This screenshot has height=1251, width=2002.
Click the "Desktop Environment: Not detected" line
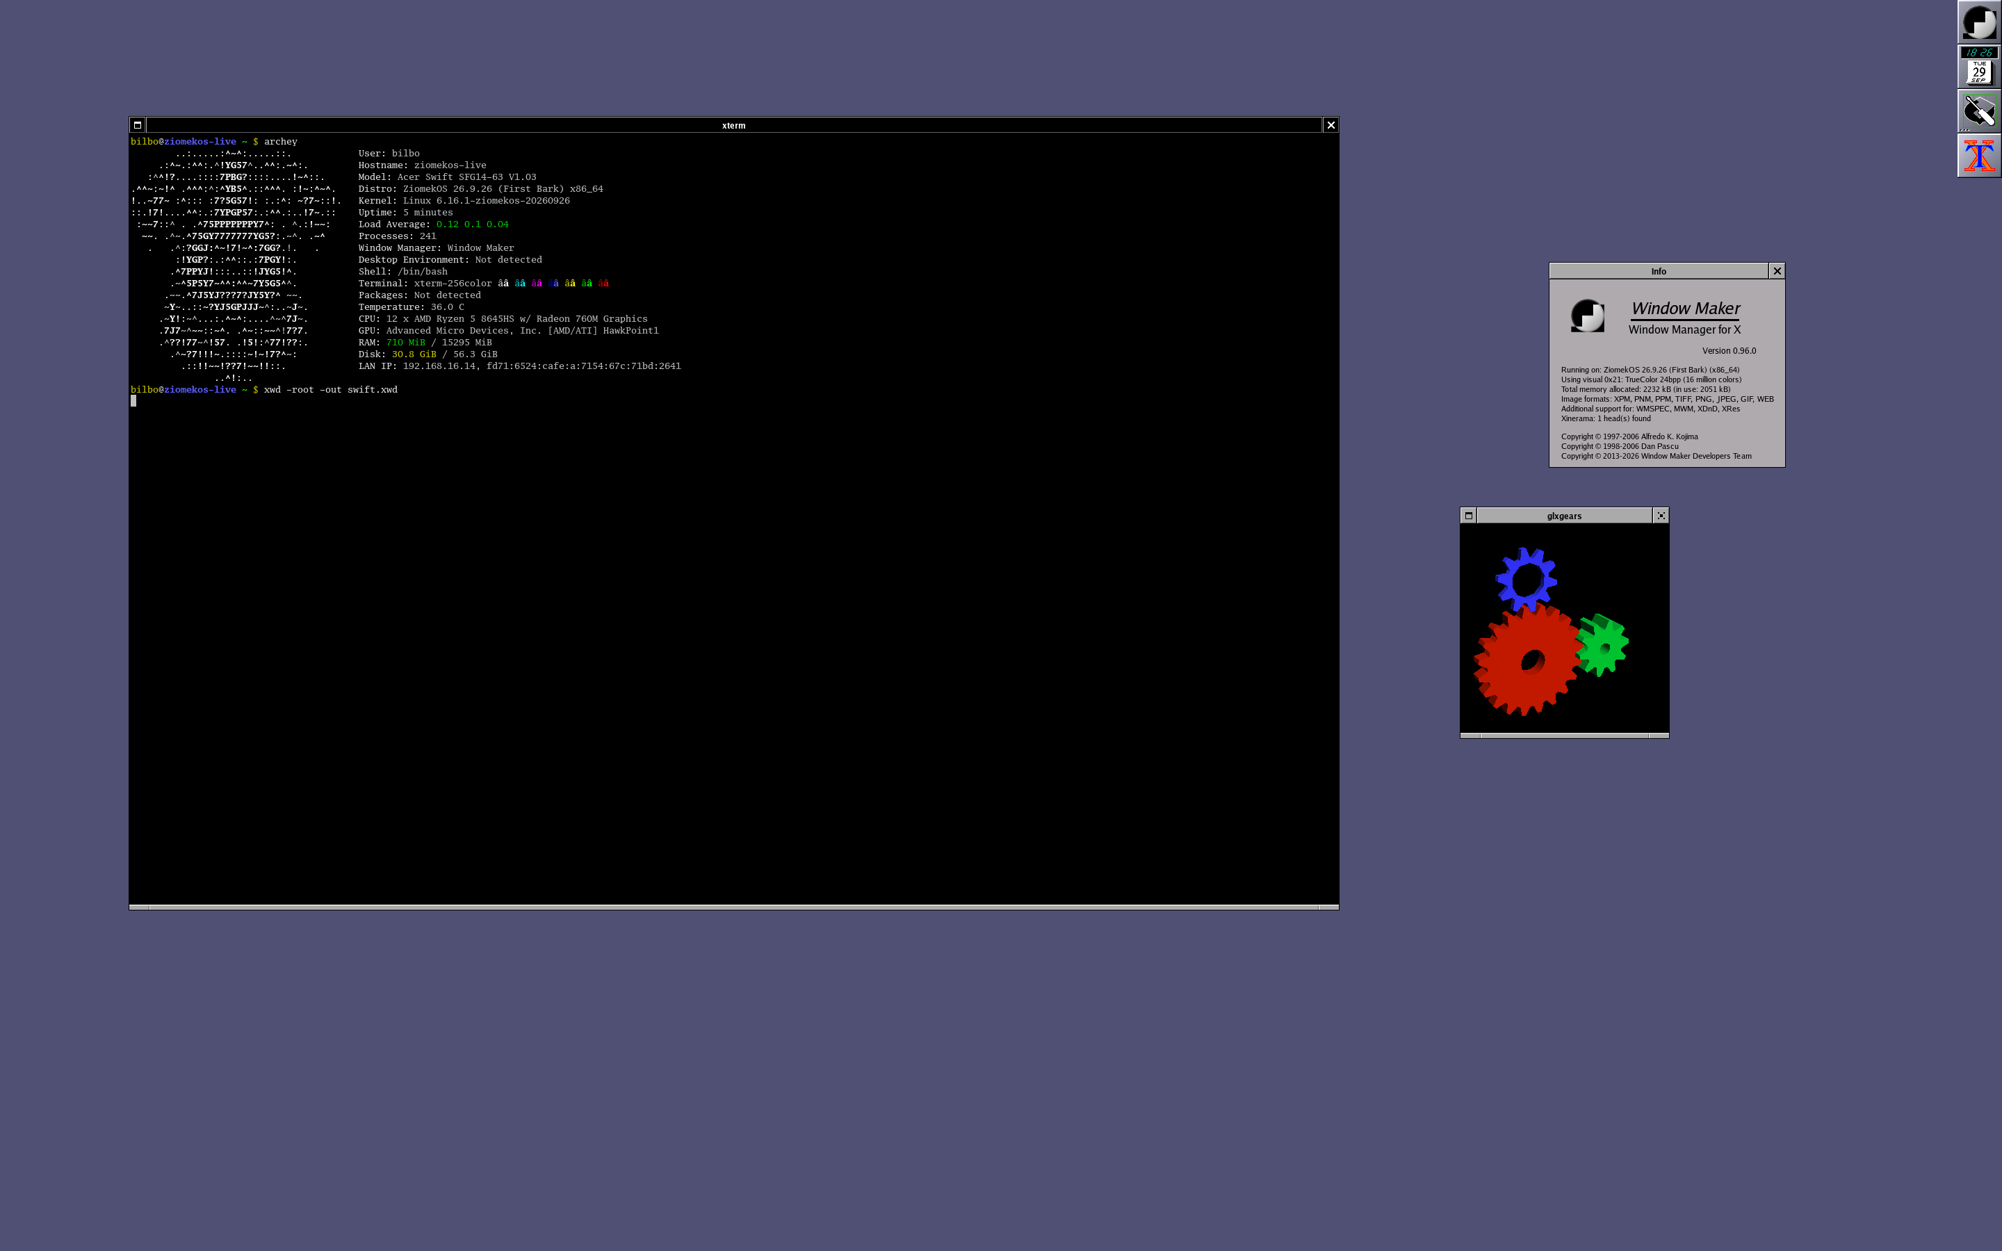pyautogui.click(x=450, y=259)
